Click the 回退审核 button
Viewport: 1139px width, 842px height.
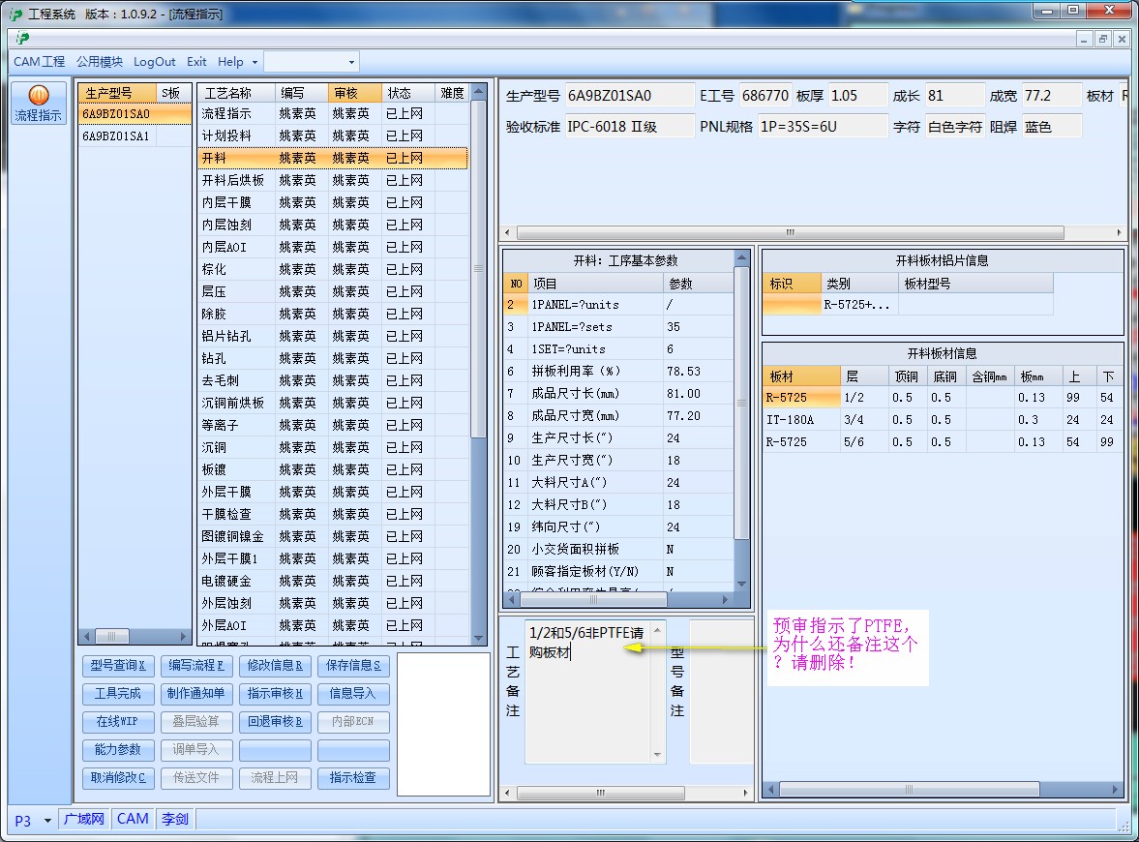(275, 721)
